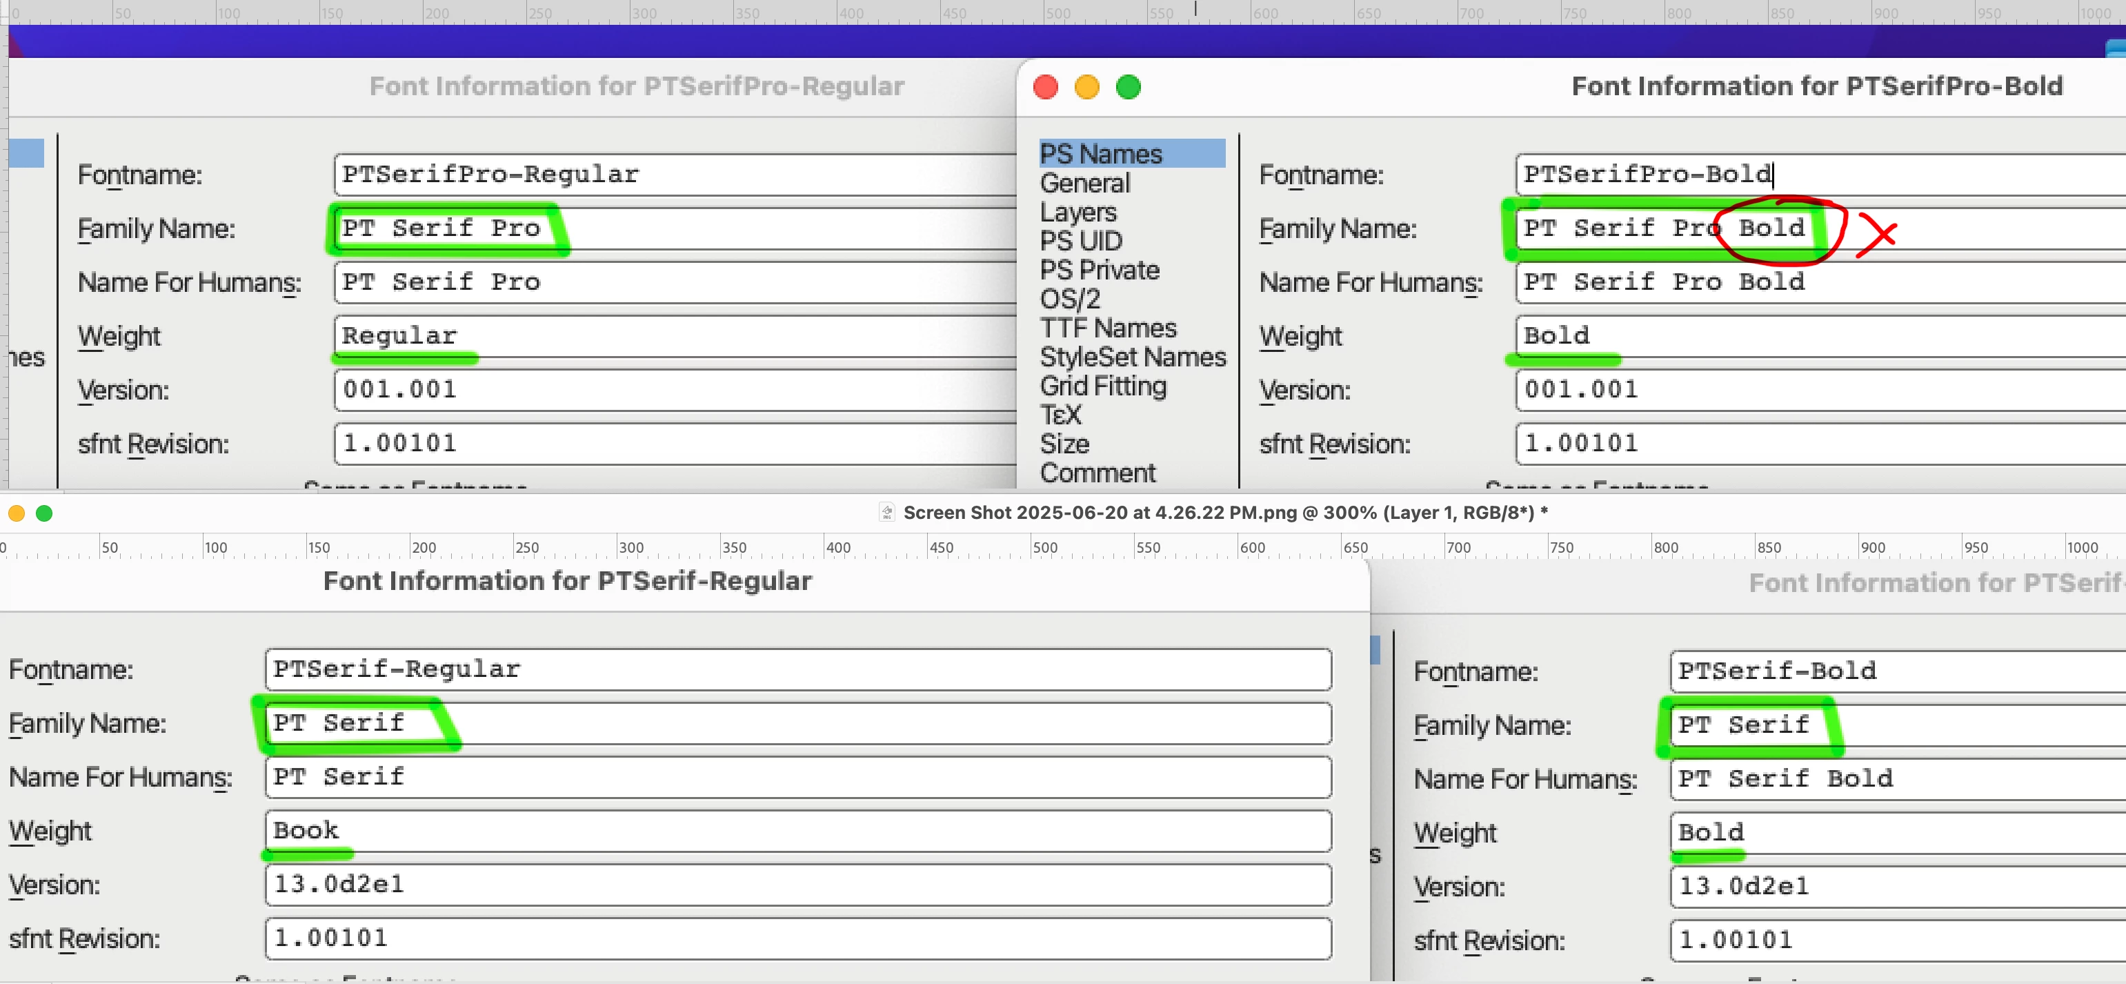Viewport: 2126px width, 984px height.
Task: Select the Comment entry in list
Action: tap(1097, 473)
